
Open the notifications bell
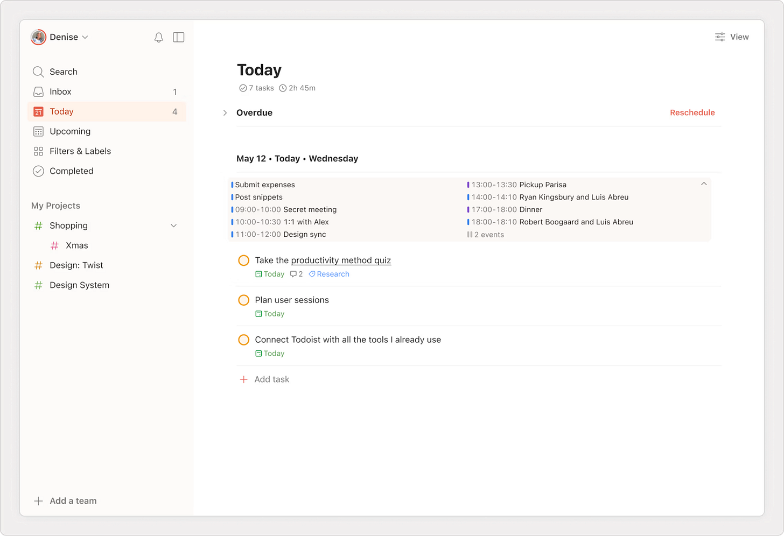(158, 37)
